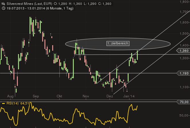
Task: Click the 1,360 current price tag
Action: (183, 51)
